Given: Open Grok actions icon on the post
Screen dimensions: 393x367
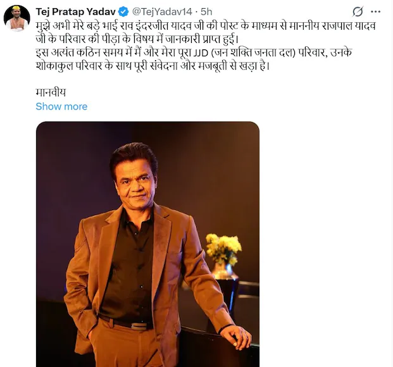Looking at the screenshot, I should (x=358, y=11).
